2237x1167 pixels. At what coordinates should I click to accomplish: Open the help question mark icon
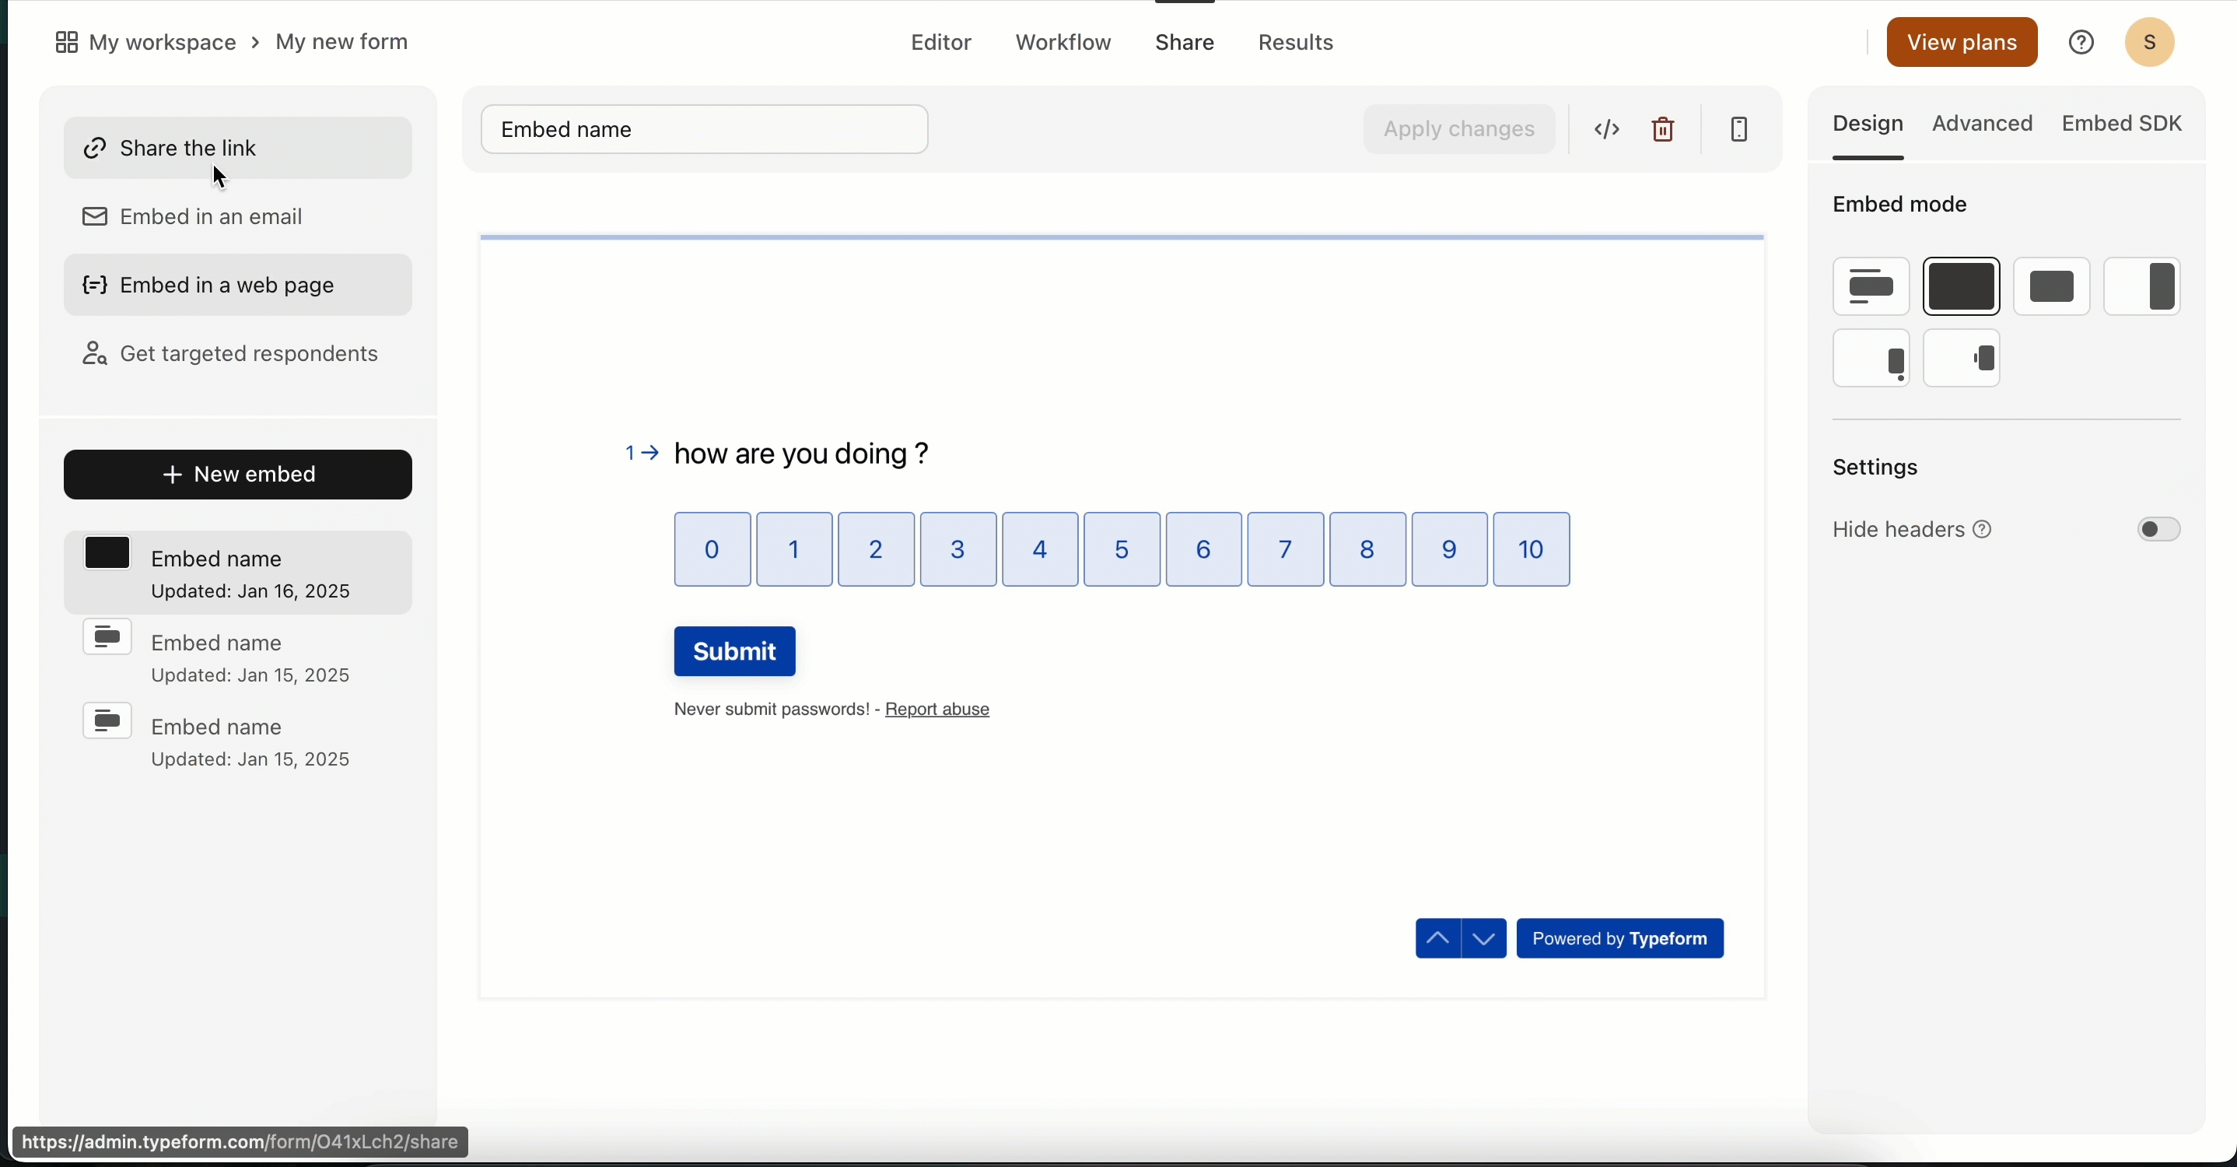point(2081,42)
